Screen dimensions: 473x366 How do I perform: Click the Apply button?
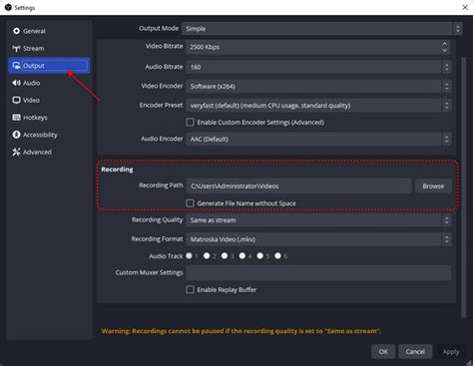point(451,352)
